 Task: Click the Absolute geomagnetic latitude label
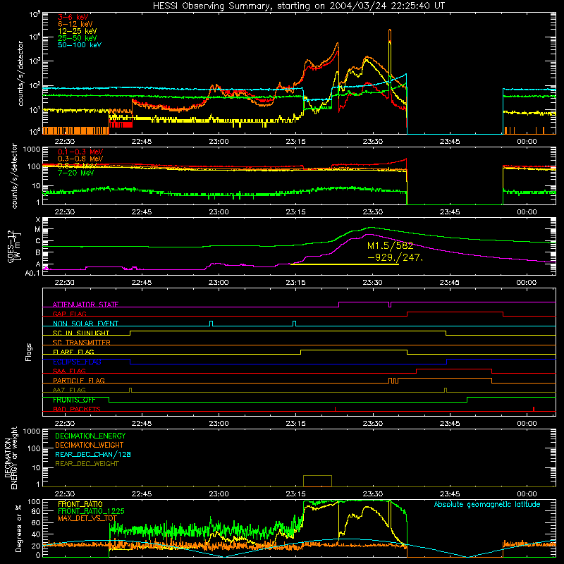pos(487,504)
